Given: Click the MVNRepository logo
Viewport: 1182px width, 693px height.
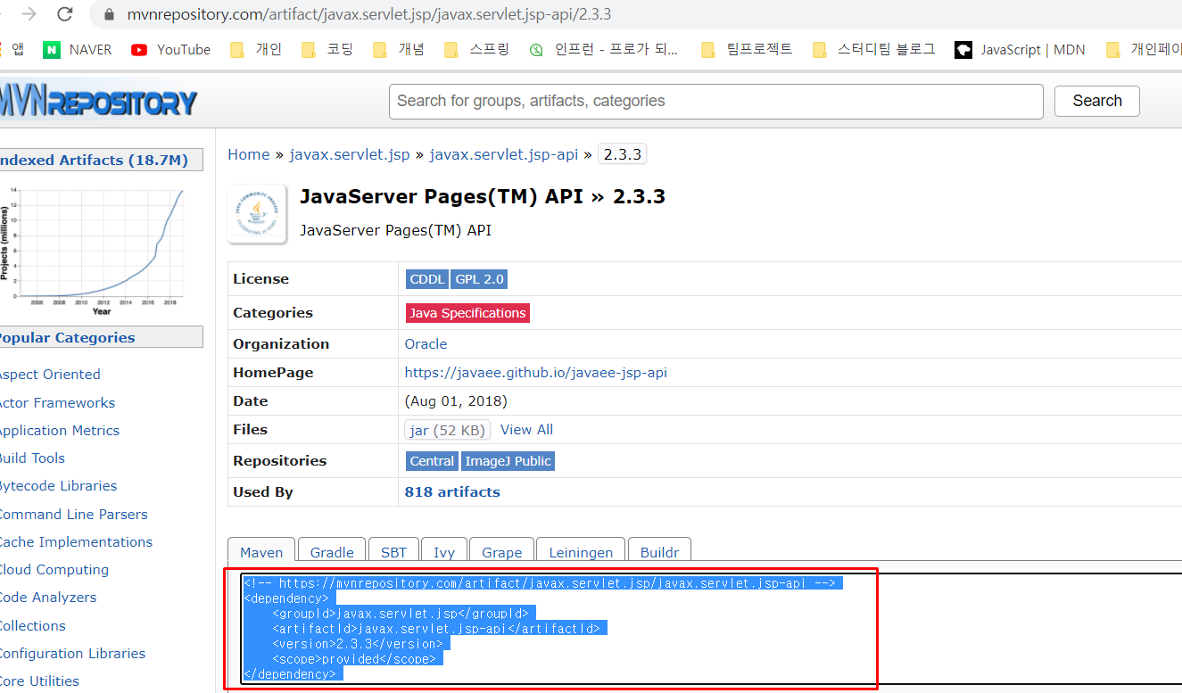Looking at the screenshot, I should click(x=98, y=102).
